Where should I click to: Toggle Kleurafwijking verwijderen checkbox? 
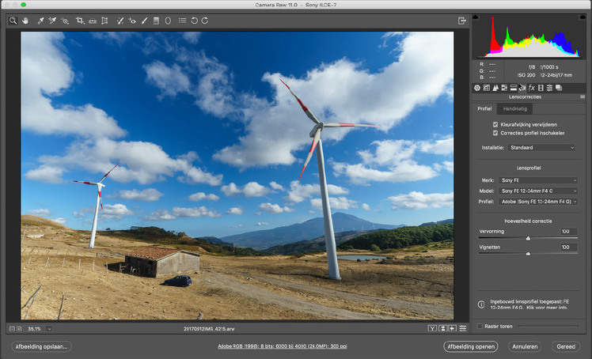coord(495,124)
